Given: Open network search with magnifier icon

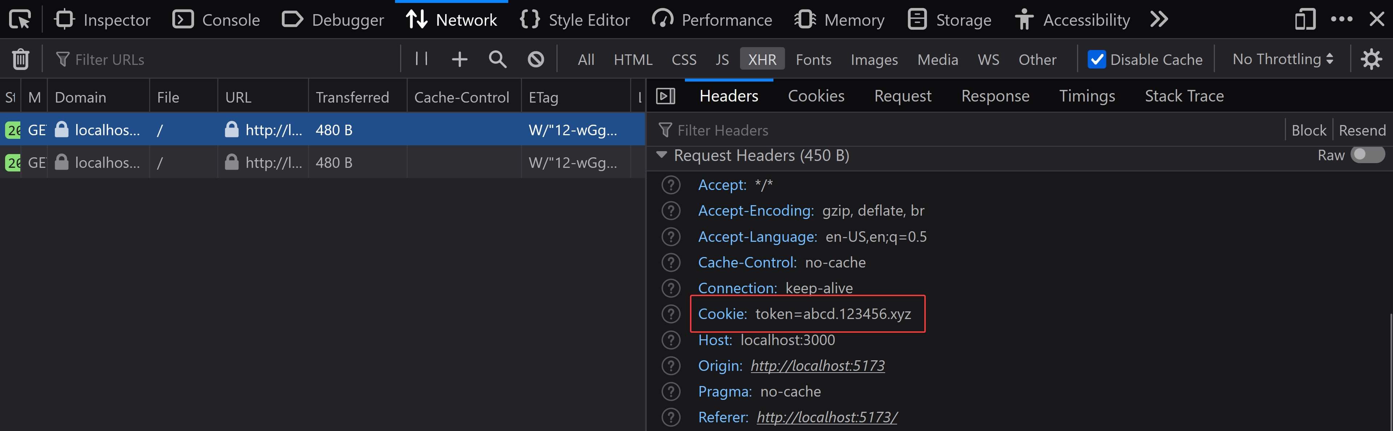Looking at the screenshot, I should coord(497,59).
